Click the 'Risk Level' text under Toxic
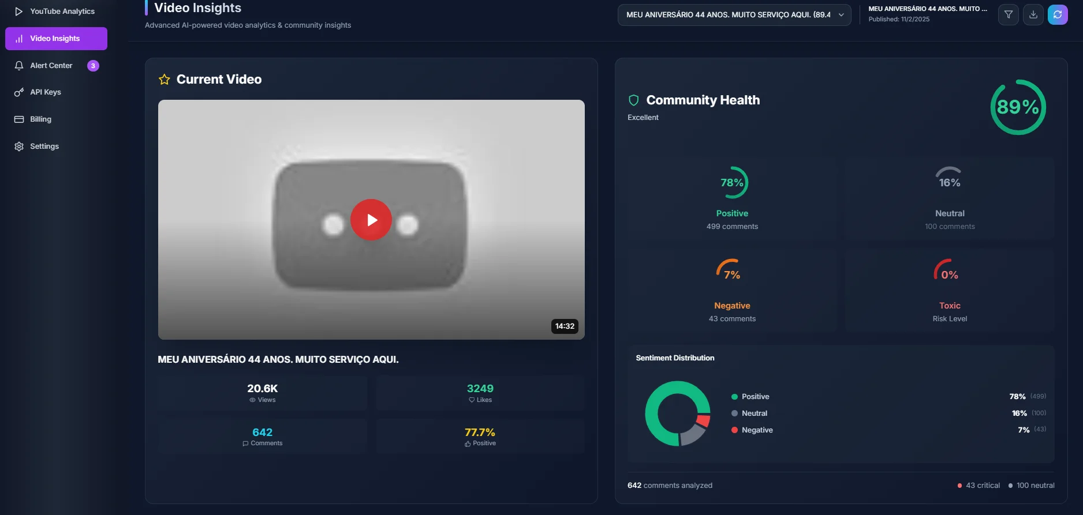The width and height of the screenshot is (1083, 515). coord(950,319)
